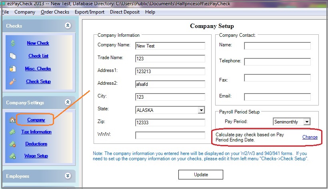
Task: Collapse the Company Settings panel
Action: (x=68, y=102)
